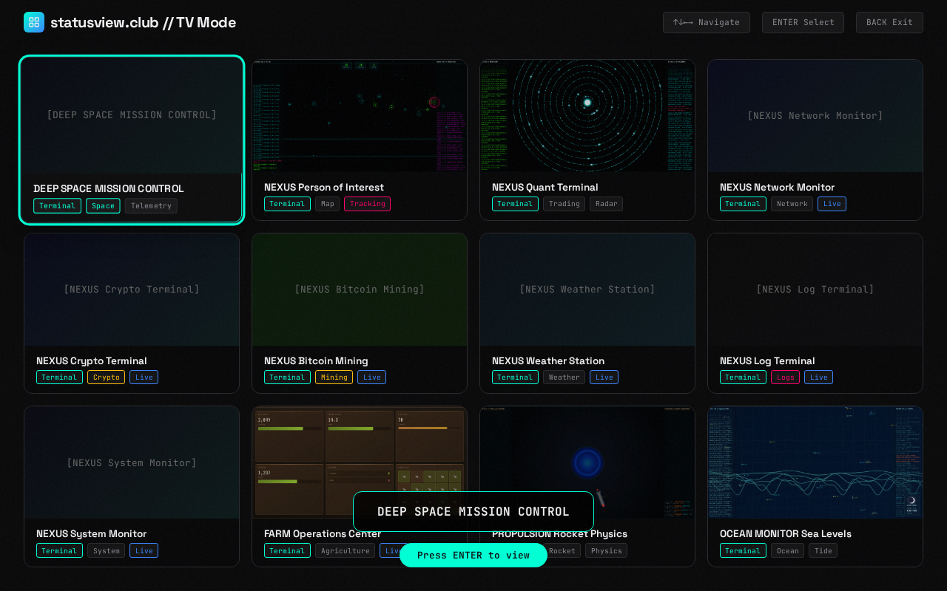Click the Logs tag on NEXUS Log Terminal
Viewport: 947px width, 591px height.
click(785, 378)
